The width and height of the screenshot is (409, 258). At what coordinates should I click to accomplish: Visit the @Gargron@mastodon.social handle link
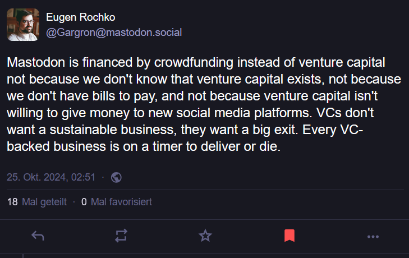tap(114, 33)
